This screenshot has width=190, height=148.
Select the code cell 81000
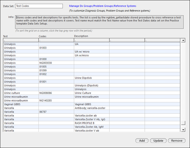[56, 59]
